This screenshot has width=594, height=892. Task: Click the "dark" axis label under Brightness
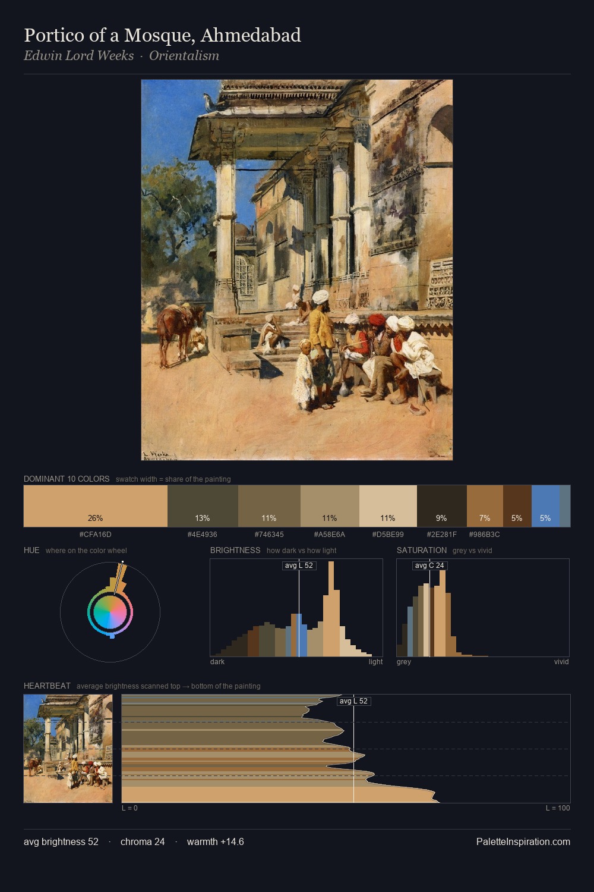coord(217,662)
